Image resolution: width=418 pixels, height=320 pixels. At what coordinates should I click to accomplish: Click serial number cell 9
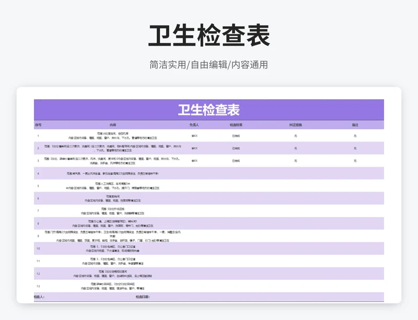pos(38,236)
